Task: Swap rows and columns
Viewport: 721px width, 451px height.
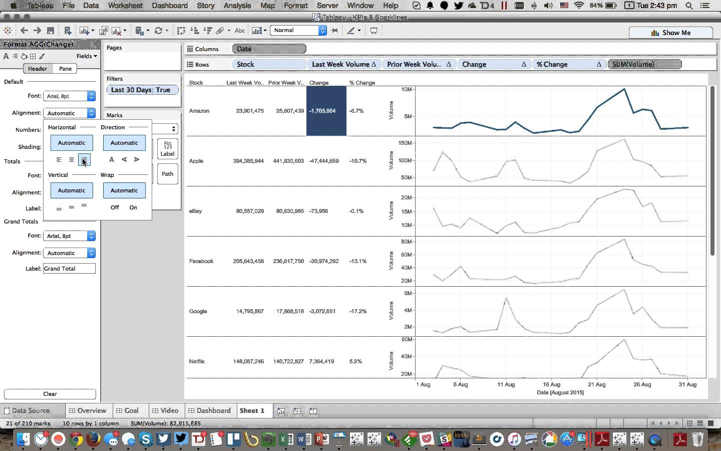Action: point(181,31)
